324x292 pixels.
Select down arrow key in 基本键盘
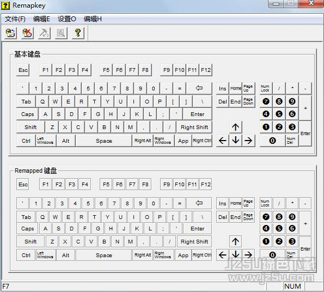[x=236, y=141]
